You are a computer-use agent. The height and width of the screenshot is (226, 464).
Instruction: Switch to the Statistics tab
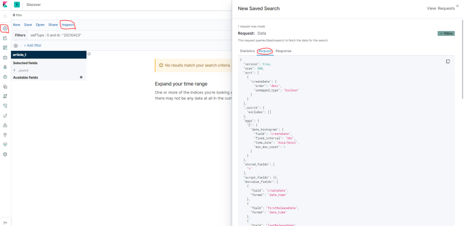pyautogui.click(x=247, y=51)
